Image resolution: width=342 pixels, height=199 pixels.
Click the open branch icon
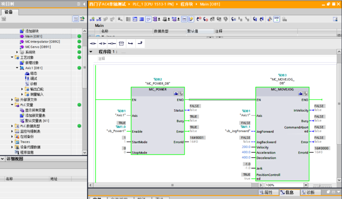pyautogui.click(x=130, y=43)
